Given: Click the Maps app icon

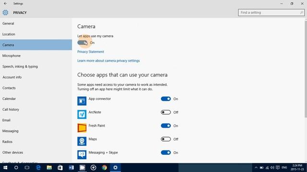Looking at the screenshot, I should tap(82, 141).
